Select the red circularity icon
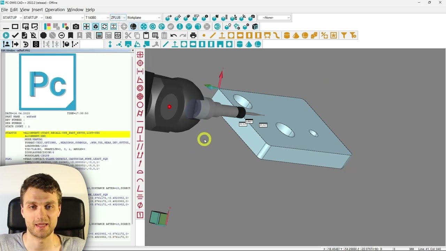The width and height of the screenshot is (446, 251). pyautogui.click(x=140, y=105)
